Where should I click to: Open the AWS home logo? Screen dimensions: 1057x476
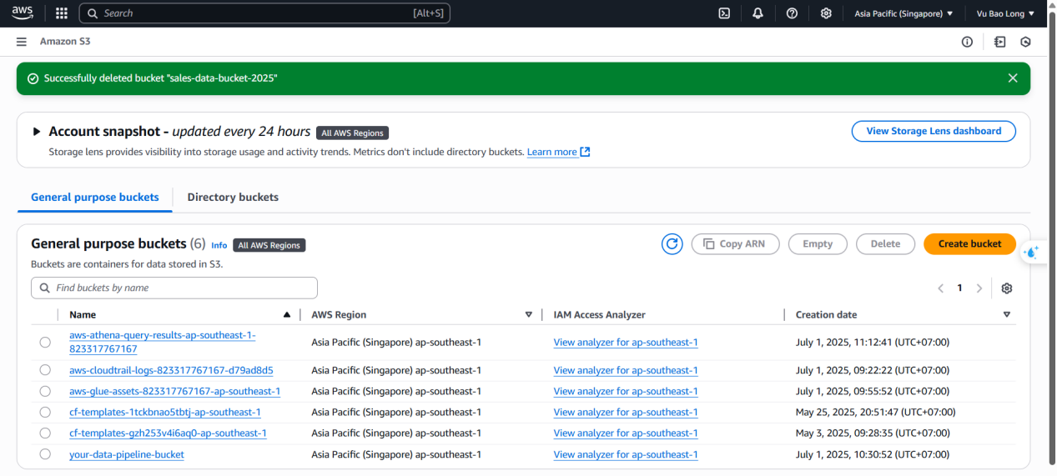tap(23, 13)
